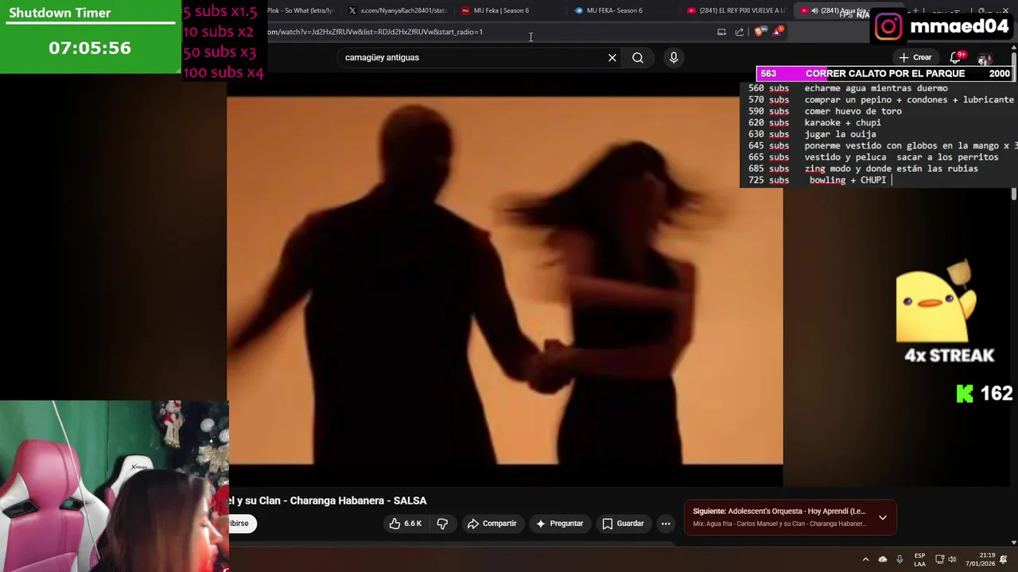This screenshot has height=572, width=1018.
Task: Click the share page icon in address bar
Action: click(x=740, y=32)
